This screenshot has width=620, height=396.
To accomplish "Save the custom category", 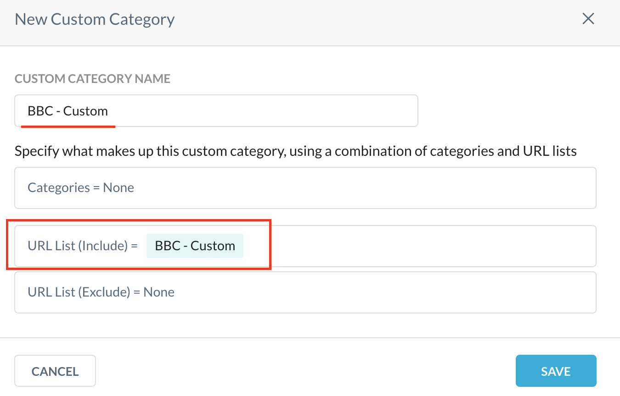I will [556, 371].
